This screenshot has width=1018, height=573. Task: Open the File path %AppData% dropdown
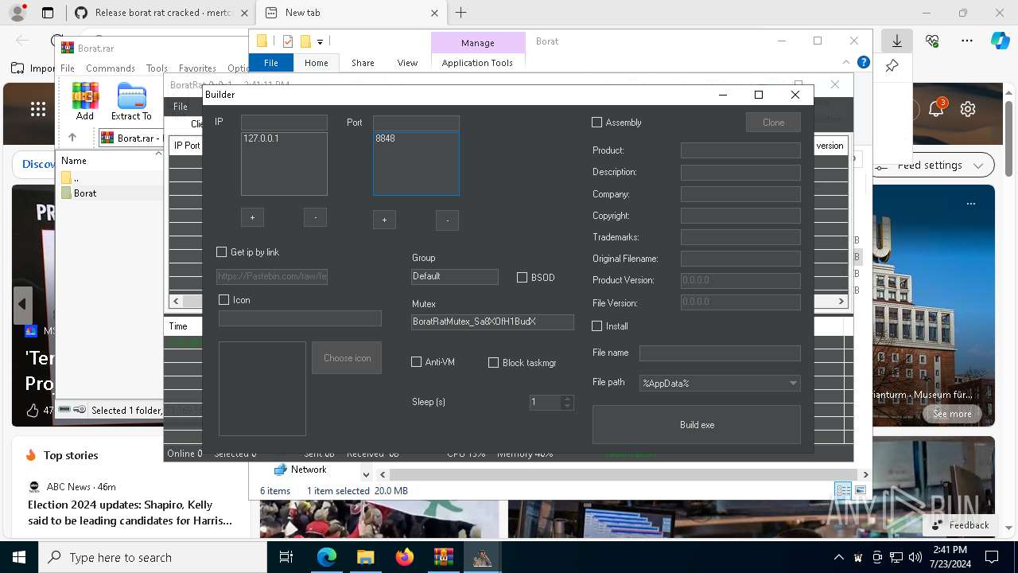720,383
